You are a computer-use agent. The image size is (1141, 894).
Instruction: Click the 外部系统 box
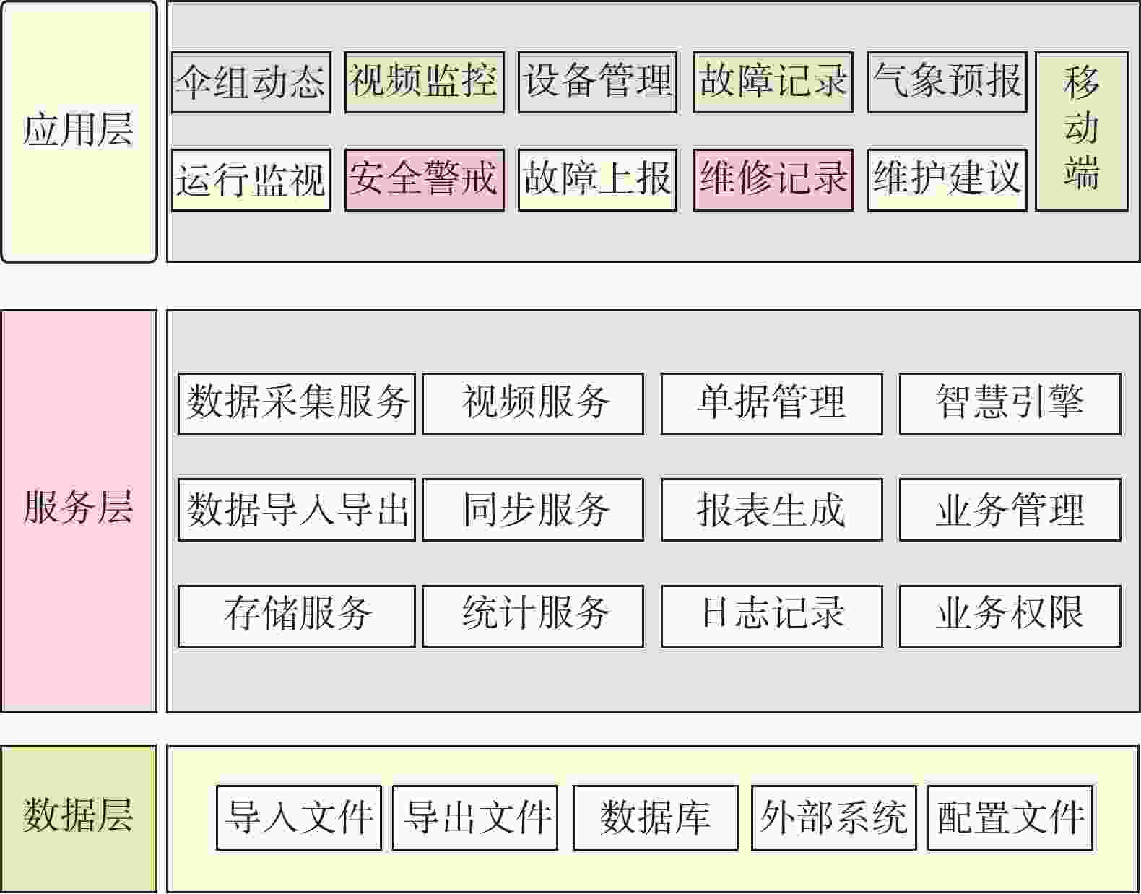(834, 817)
